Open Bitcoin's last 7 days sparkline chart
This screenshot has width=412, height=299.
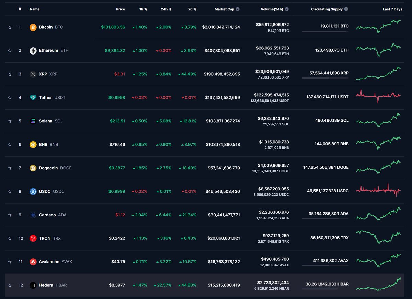(378, 26)
